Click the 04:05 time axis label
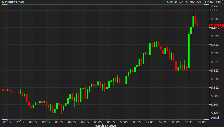The image size is (224, 127). click(72, 122)
